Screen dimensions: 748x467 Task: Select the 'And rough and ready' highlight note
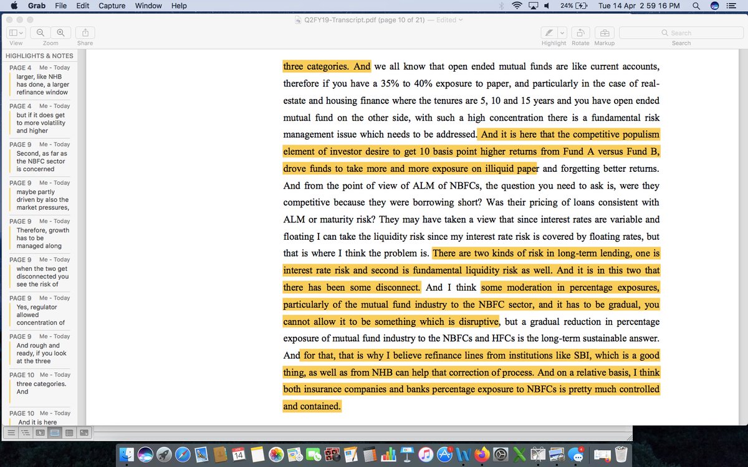click(x=39, y=349)
